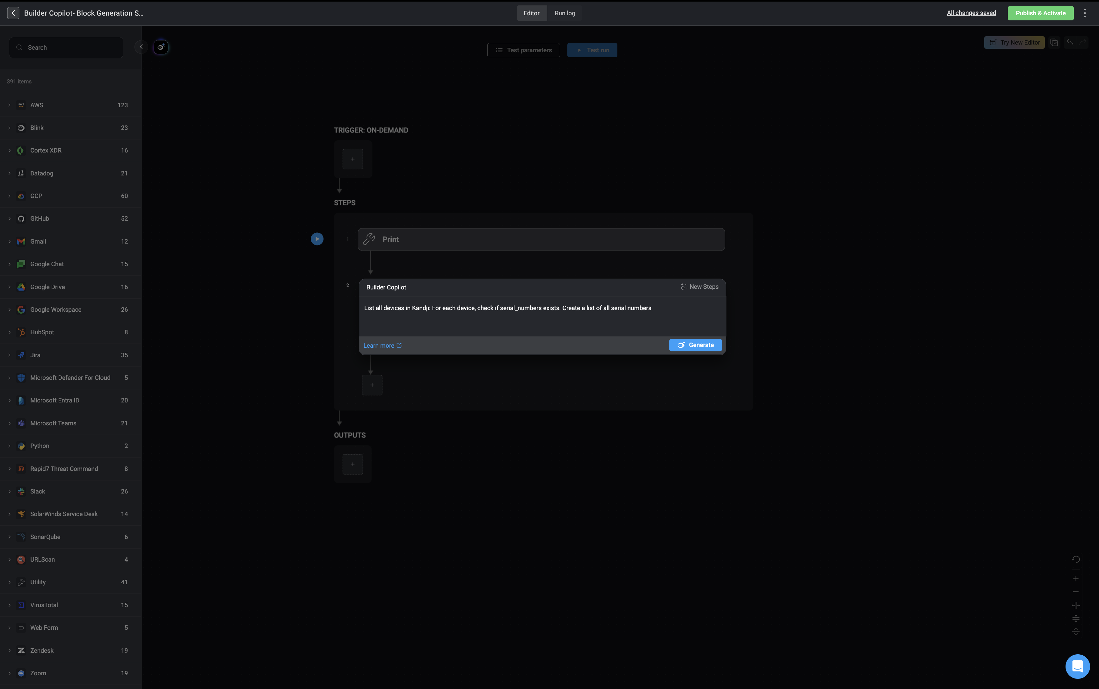This screenshot has height=689, width=1099.
Task: Click the Test parameters button
Action: pos(523,50)
